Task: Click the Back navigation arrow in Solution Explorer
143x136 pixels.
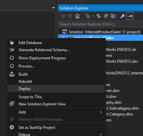Action: coord(63,16)
